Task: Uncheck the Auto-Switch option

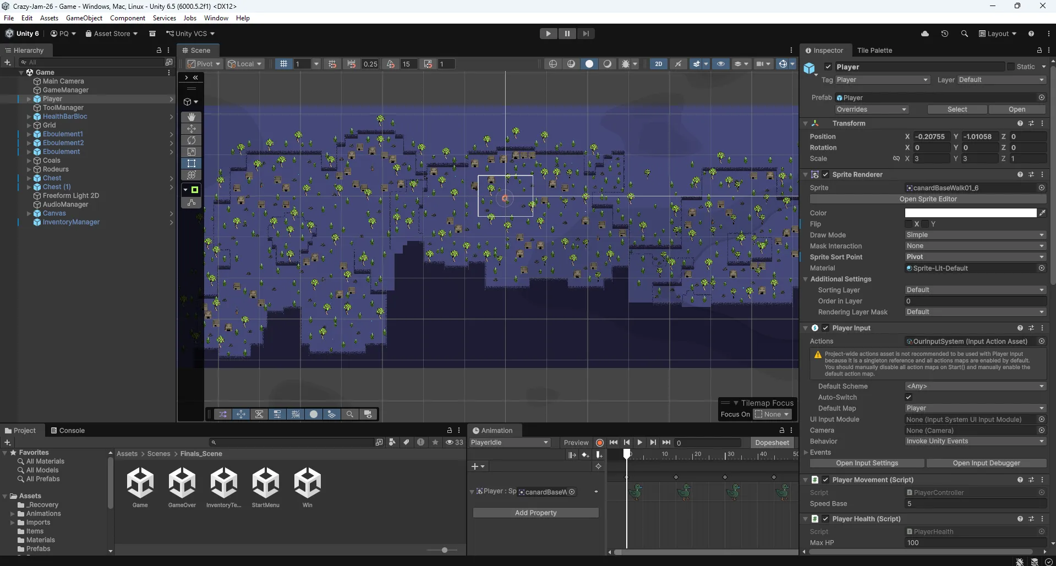Action: coord(909,397)
